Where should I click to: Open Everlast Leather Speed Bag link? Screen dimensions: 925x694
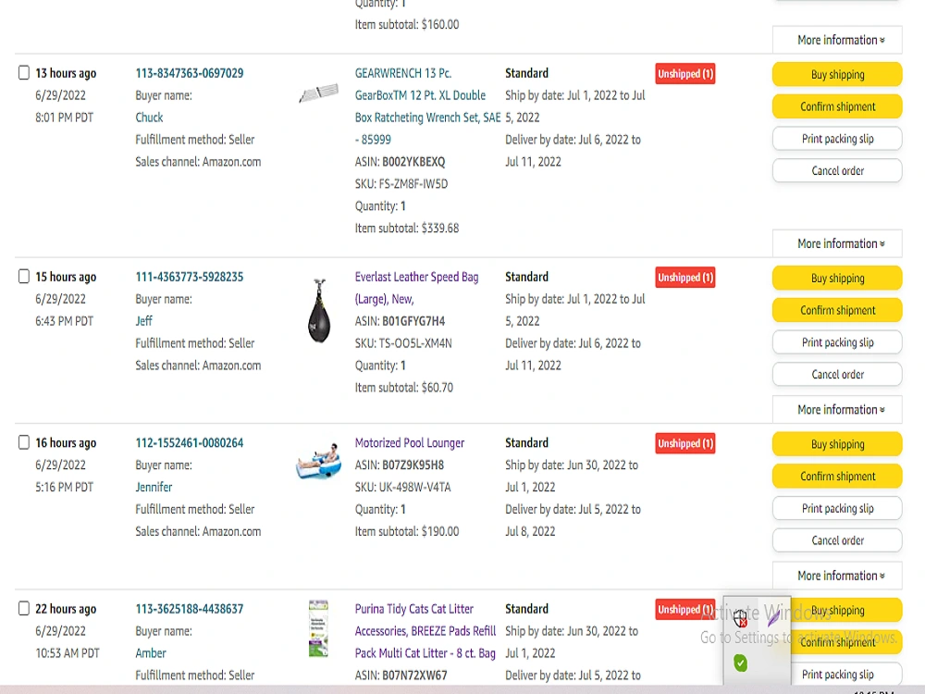[416, 288]
